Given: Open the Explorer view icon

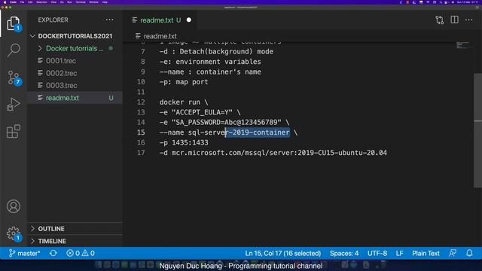Looking at the screenshot, I should (14, 23).
